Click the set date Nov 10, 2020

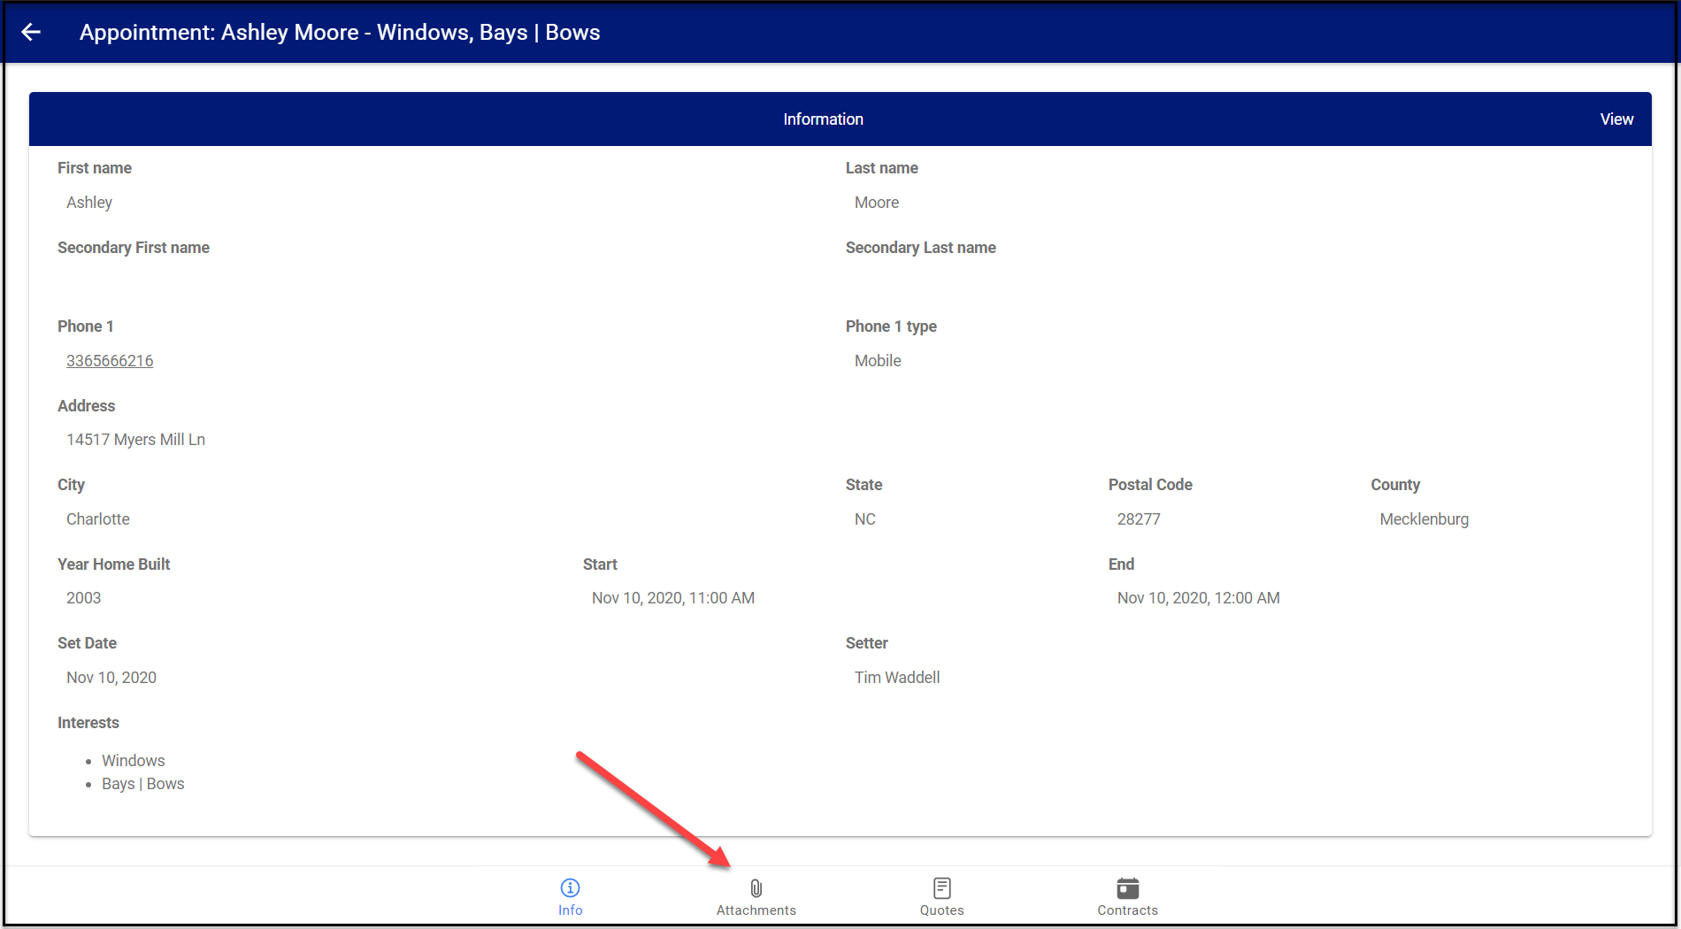[111, 678]
